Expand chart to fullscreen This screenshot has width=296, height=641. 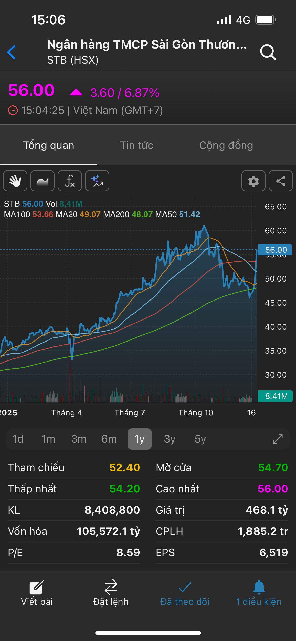278,439
